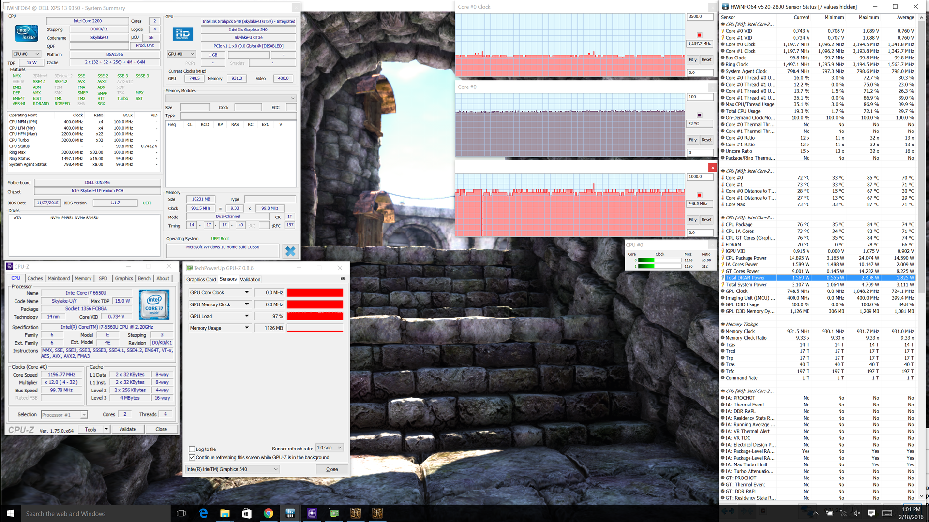Image resolution: width=929 pixels, height=522 pixels.
Task: Open the Memory tab in CPU-Z
Action: [x=83, y=278]
